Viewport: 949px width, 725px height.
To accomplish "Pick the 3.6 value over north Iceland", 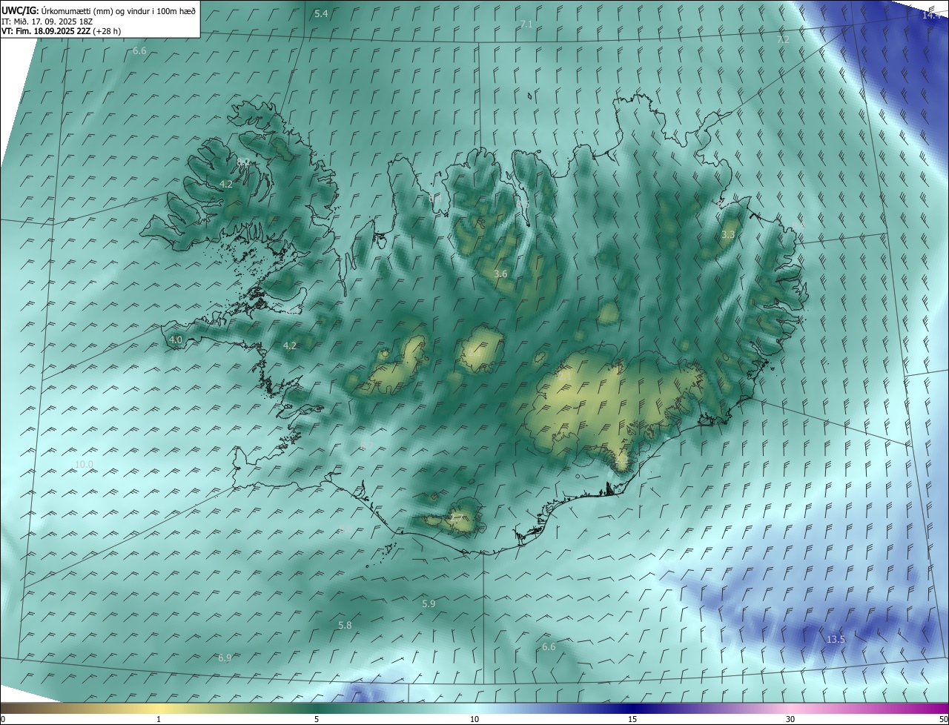I will tap(500, 274).
